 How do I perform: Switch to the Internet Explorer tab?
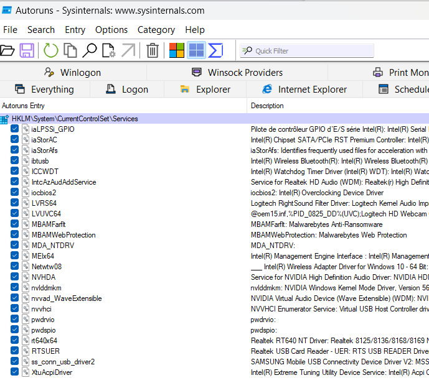pos(304,89)
